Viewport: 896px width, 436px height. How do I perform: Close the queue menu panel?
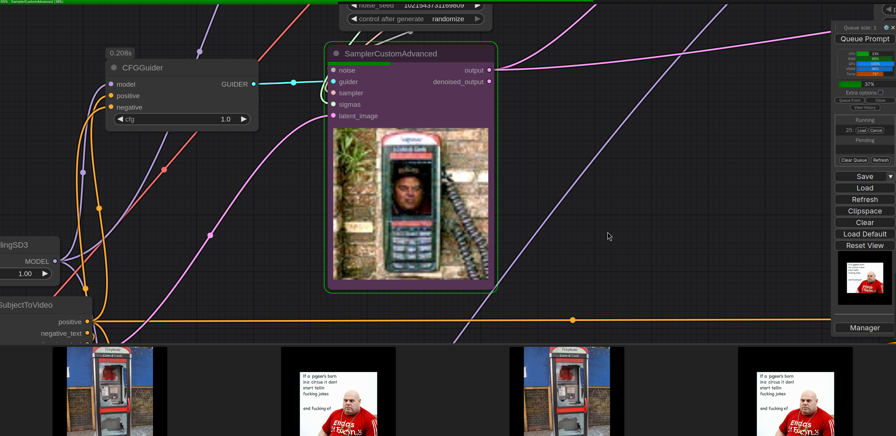click(893, 28)
